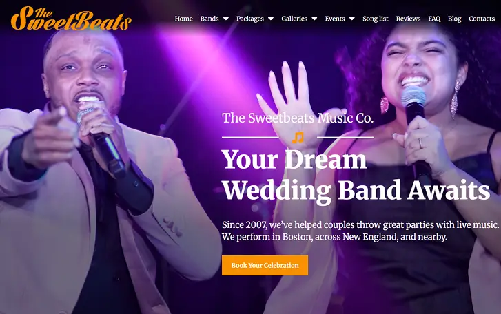Click the Your Dream Wedding Band Awaits heading
This screenshot has height=314, width=501.
tap(356, 175)
